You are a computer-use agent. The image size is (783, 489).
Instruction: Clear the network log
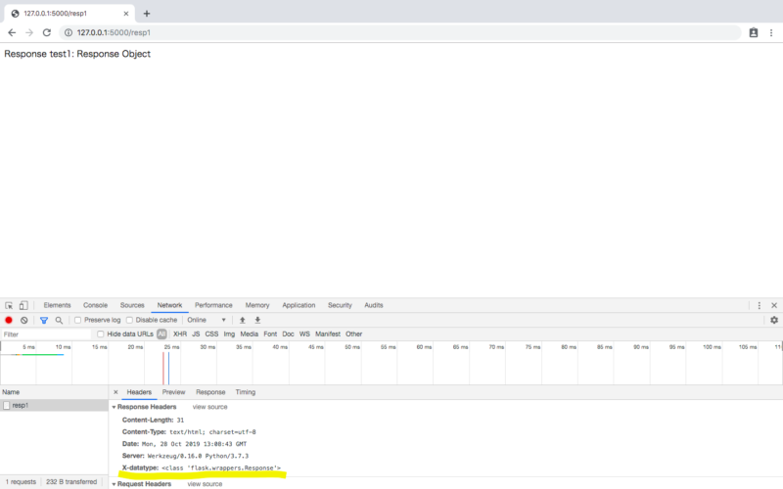click(24, 320)
